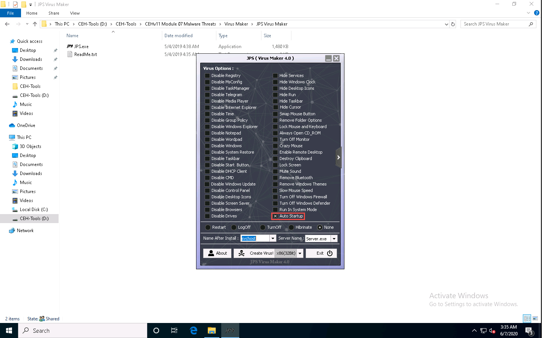Image resolution: width=542 pixels, height=338 pixels.
Task: Open 3D Objects folder icon
Action: (x=15, y=146)
